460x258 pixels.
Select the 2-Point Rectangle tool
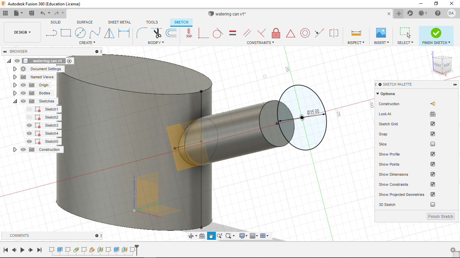66,33
